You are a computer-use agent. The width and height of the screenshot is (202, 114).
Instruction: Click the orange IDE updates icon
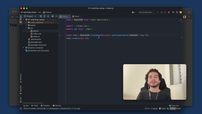[x=181, y=12]
